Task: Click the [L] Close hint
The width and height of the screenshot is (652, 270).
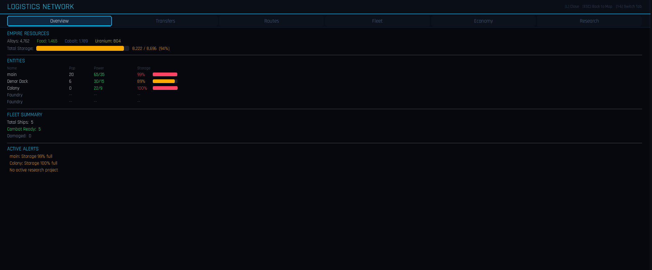Action: (572, 7)
